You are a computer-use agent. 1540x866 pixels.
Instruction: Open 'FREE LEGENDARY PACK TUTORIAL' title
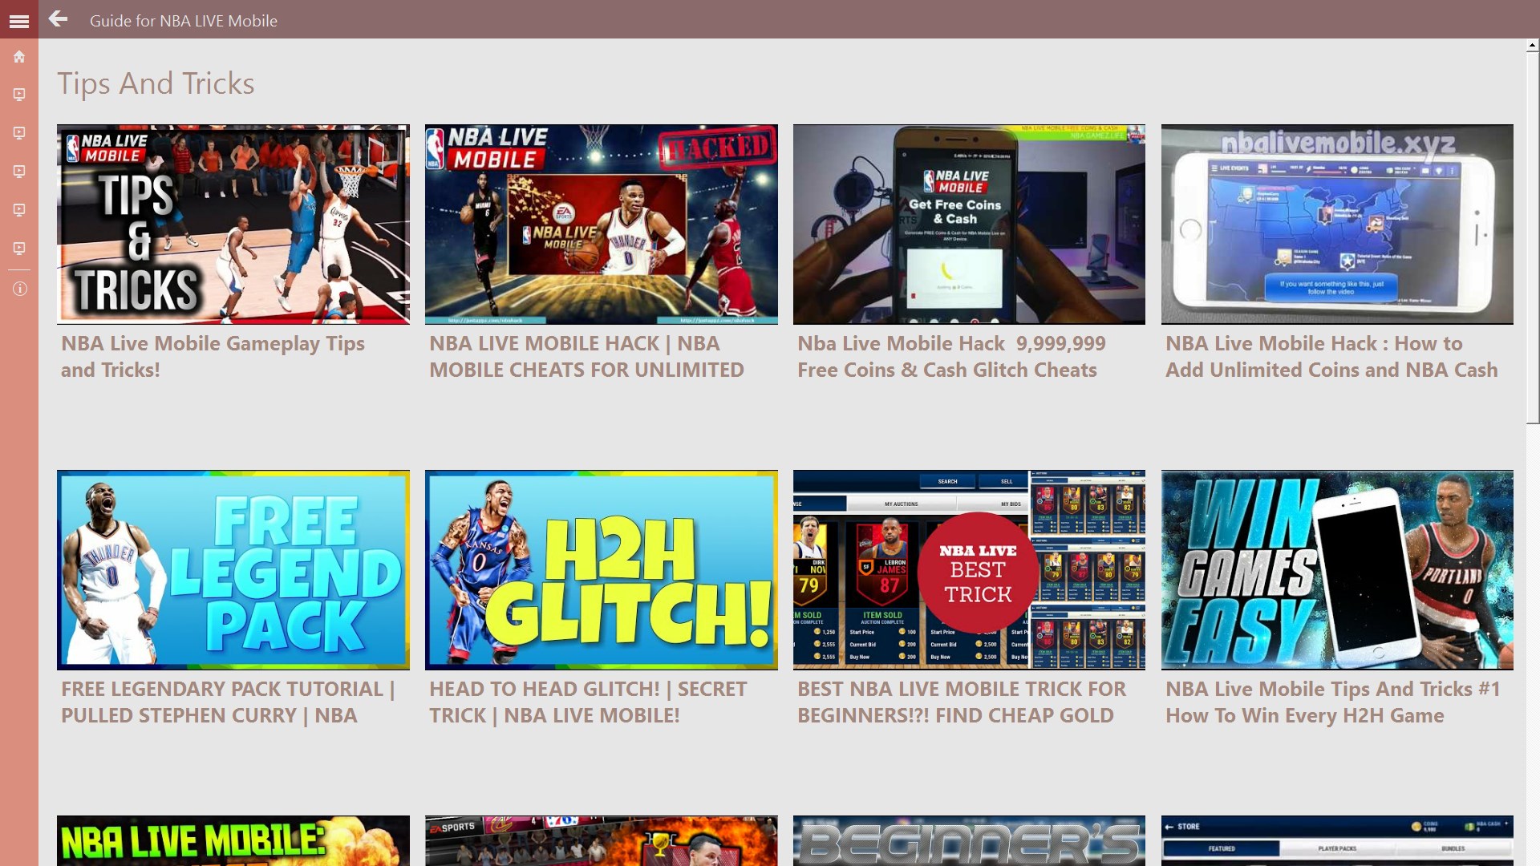click(229, 702)
